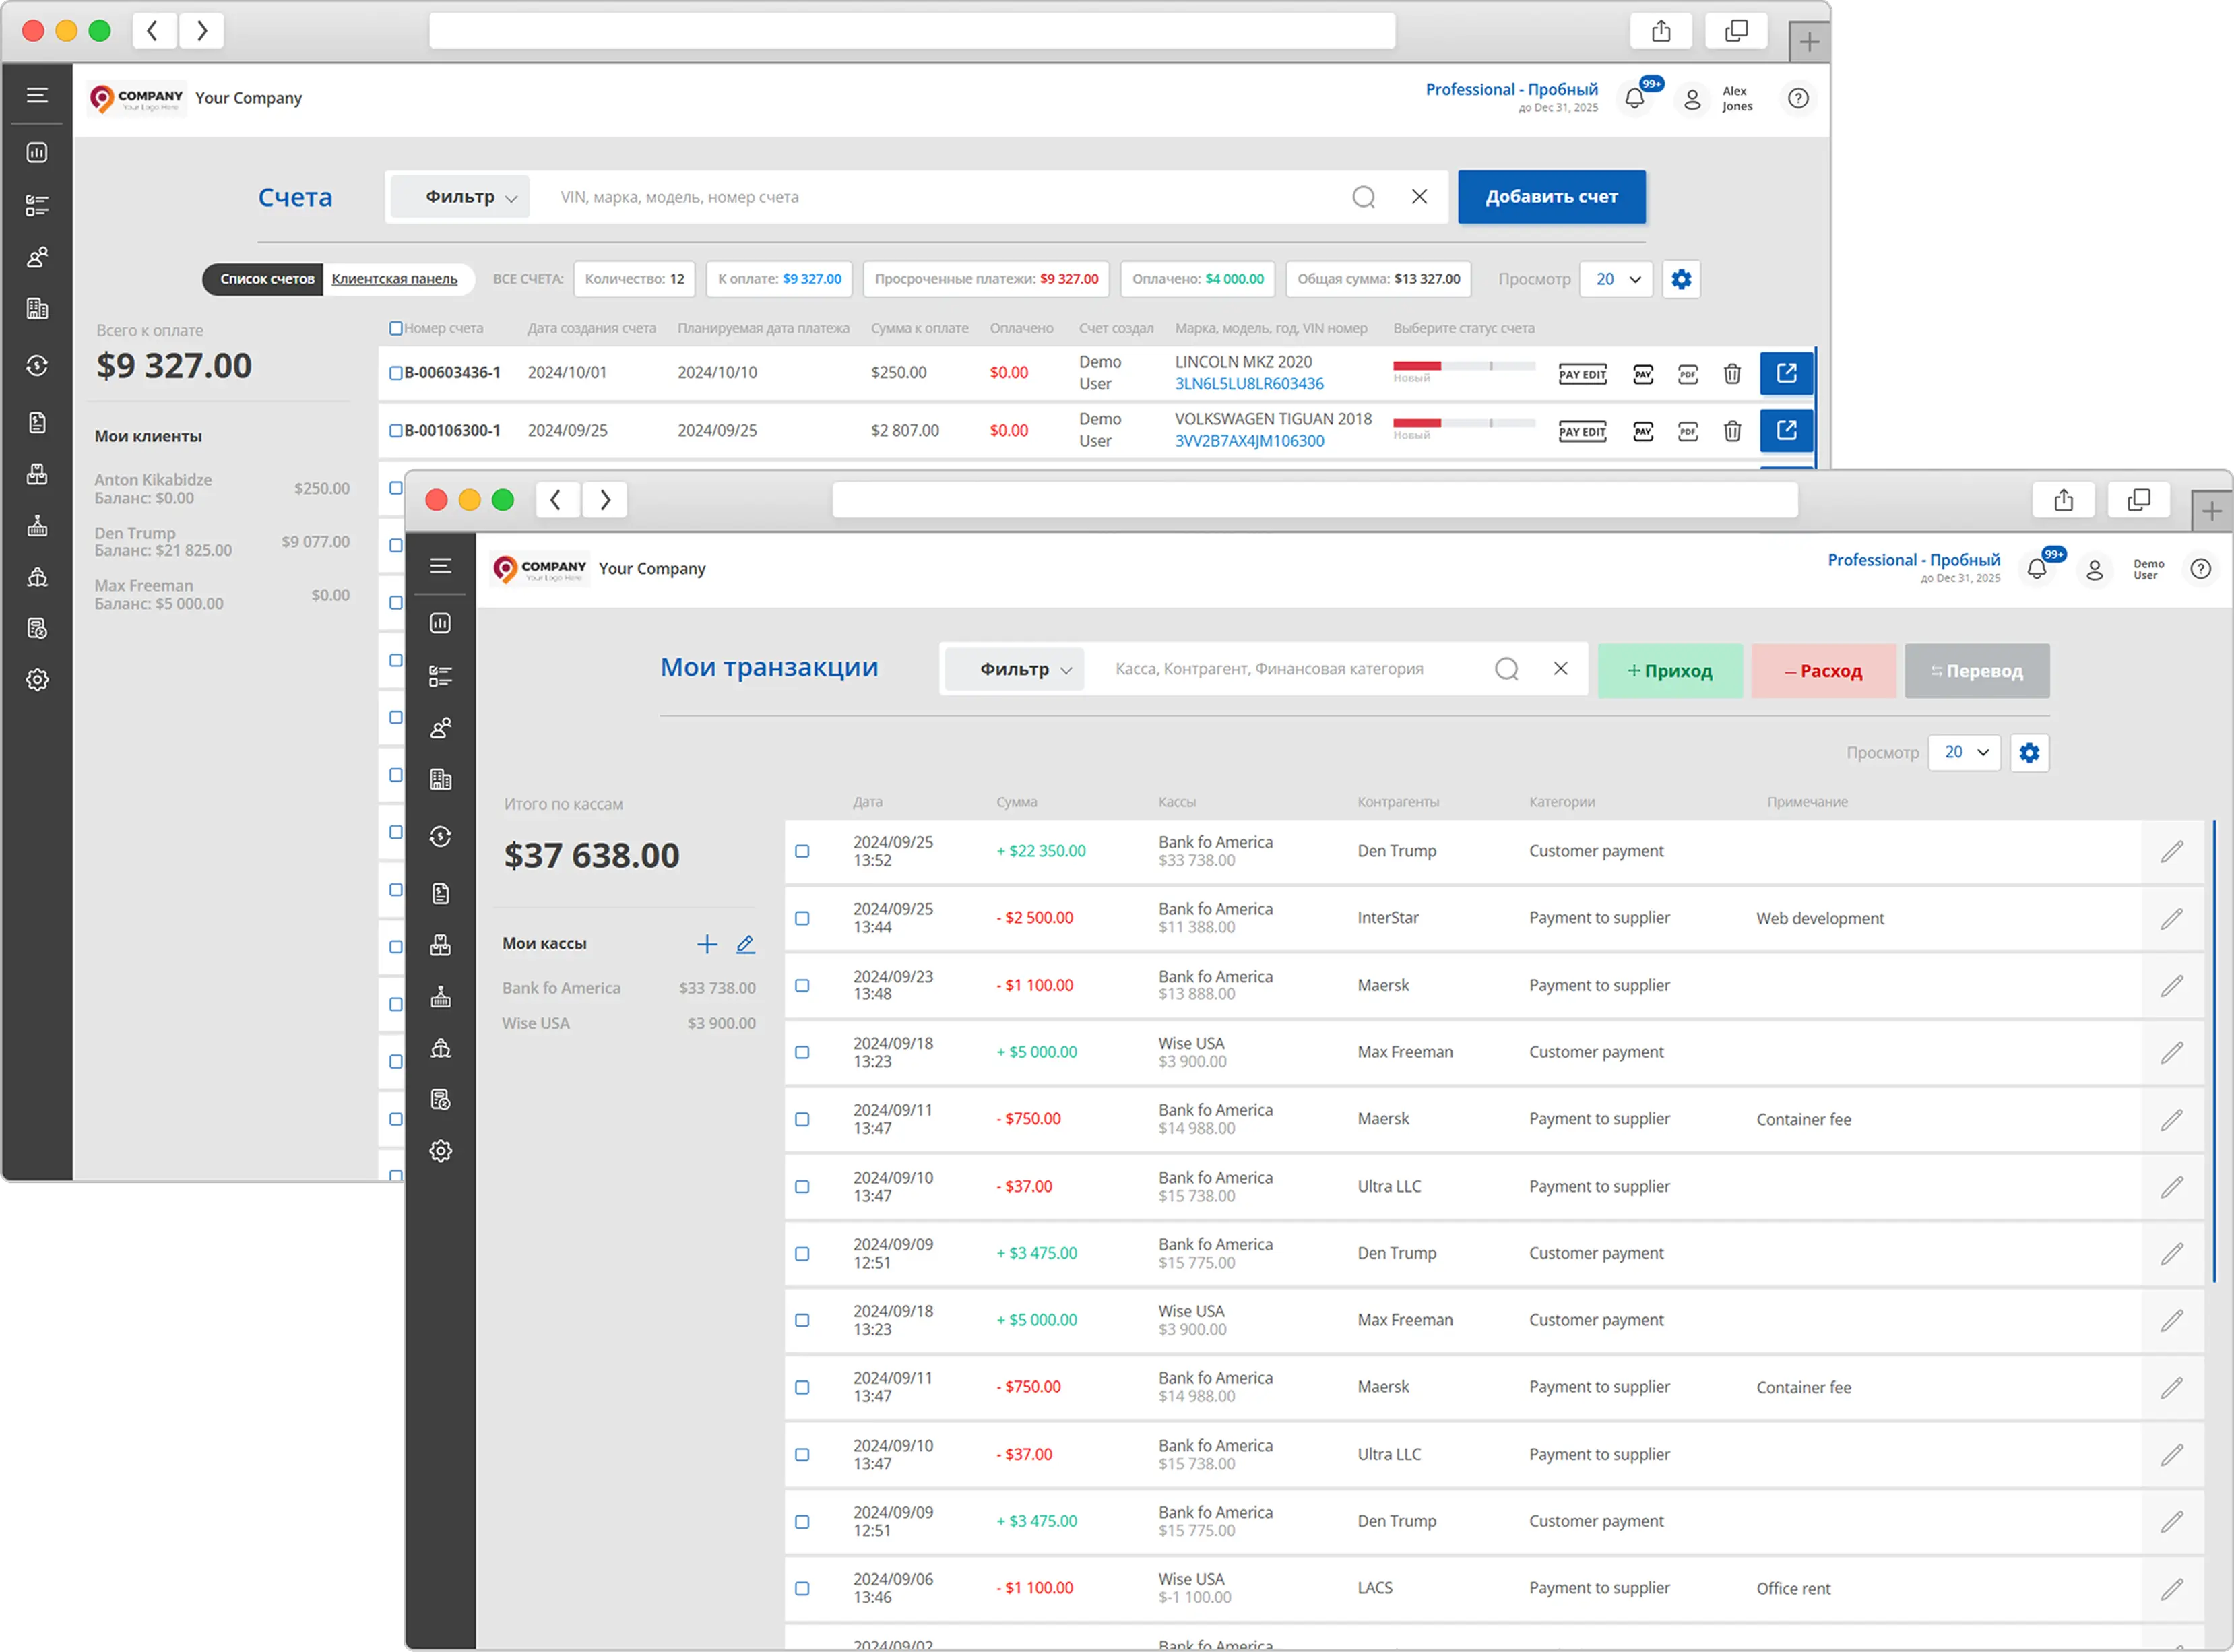Download PDF of invoice B-00603436-1
The height and width of the screenshot is (1652, 2234).
[x=1688, y=374]
